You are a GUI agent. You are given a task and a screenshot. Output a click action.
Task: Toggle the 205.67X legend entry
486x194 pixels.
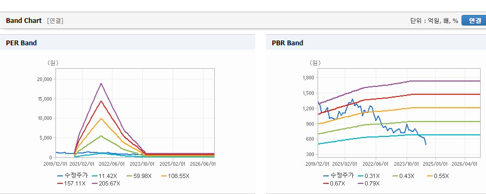[x=106, y=183]
